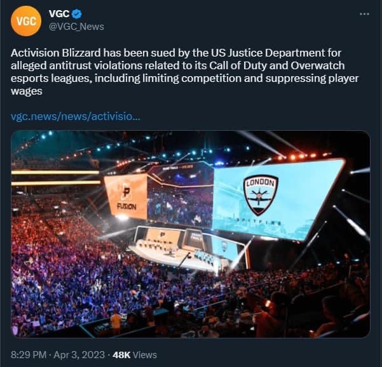Click the word wages ending the tweet
This screenshot has height=367, width=382.
(27, 91)
